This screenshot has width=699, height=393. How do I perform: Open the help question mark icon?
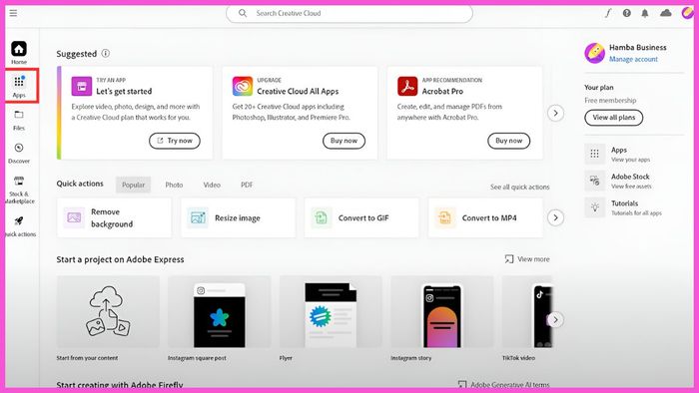click(x=627, y=13)
